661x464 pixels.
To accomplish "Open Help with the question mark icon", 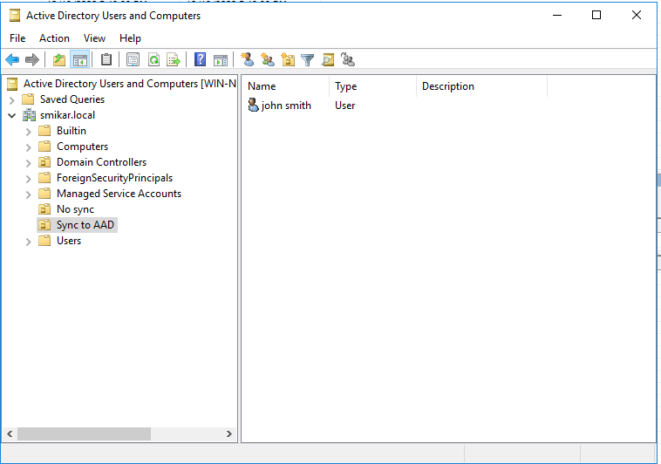I will [200, 60].
